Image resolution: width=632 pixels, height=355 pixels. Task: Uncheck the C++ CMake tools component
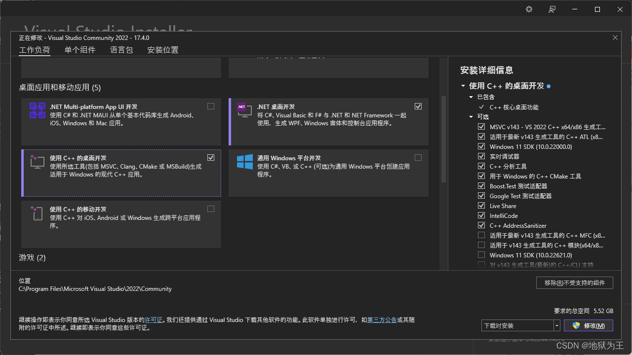(481, 176)
